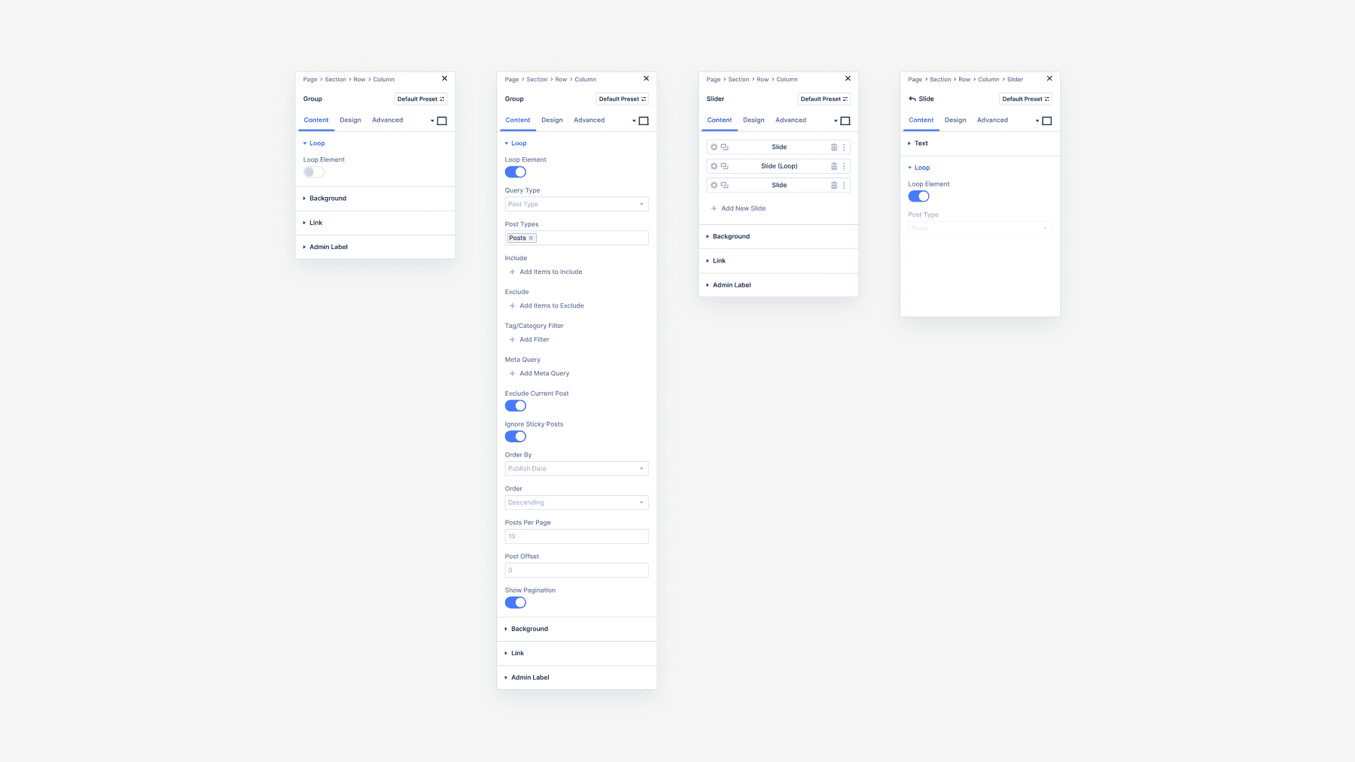Click the Posts Per Page field

(x=577, y=536)
